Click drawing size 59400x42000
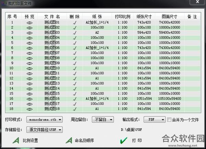The image size is (206, 149). click(170, 33)
